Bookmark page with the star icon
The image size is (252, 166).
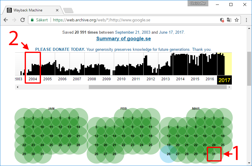click(x=237, y=20)
